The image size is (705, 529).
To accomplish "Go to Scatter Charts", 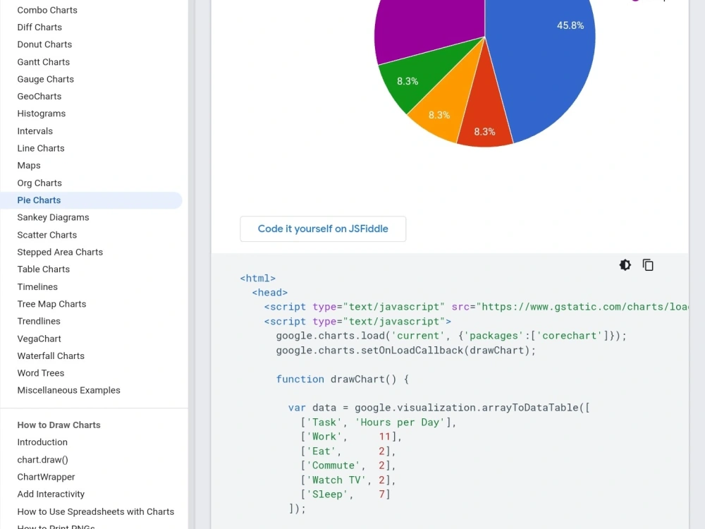I will pos(47,235).
